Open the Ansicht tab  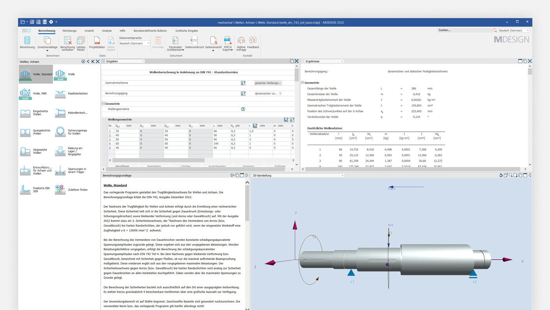[89, 31]
